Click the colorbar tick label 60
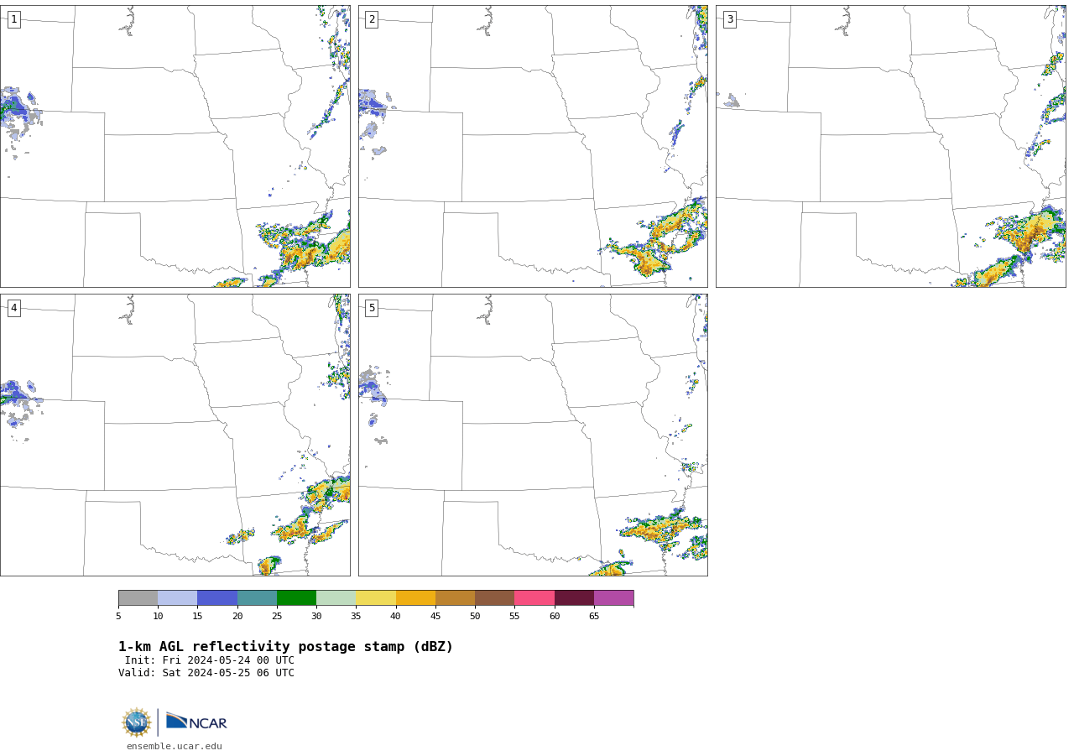The width and height of the screenshot is (1074, 756). point(555,617)
